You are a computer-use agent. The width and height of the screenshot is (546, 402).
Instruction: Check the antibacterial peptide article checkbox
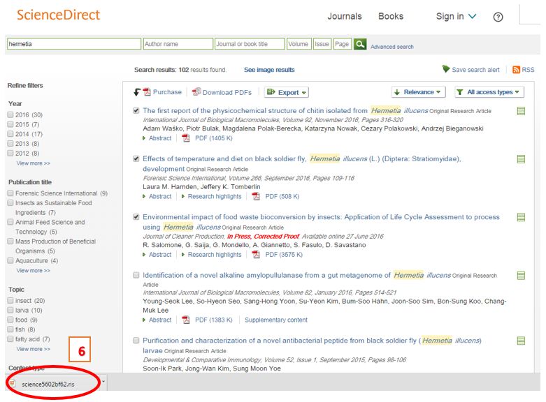click(136, 340)
